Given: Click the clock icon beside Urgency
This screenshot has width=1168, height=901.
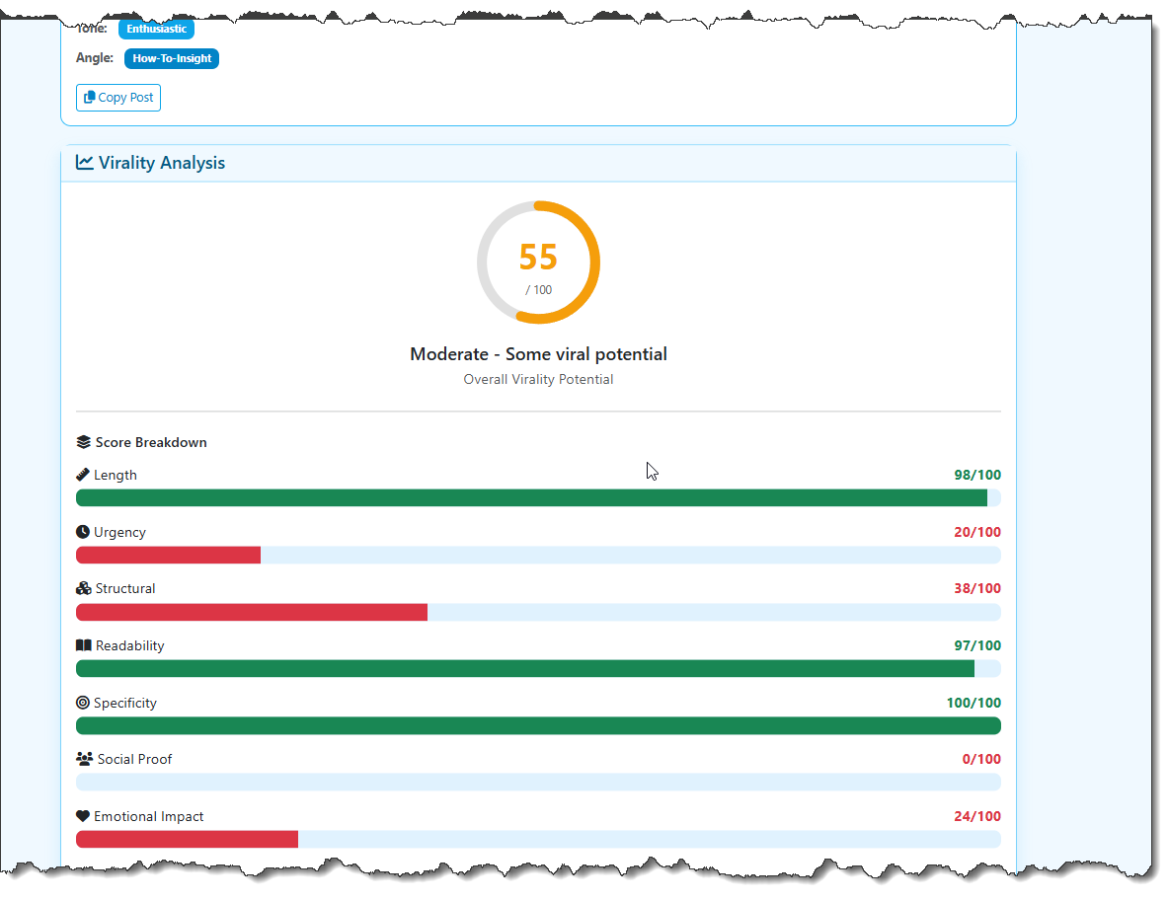Looking at the screenshot, I should pyautogui.click(x=81, y=532).
